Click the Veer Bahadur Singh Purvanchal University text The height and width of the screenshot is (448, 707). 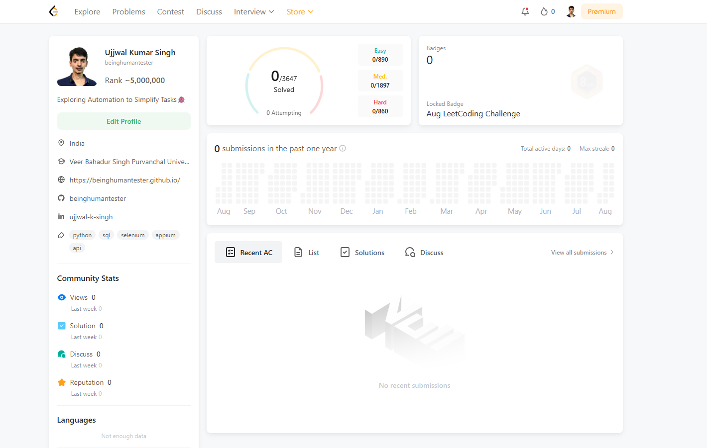tap(129, 162)
